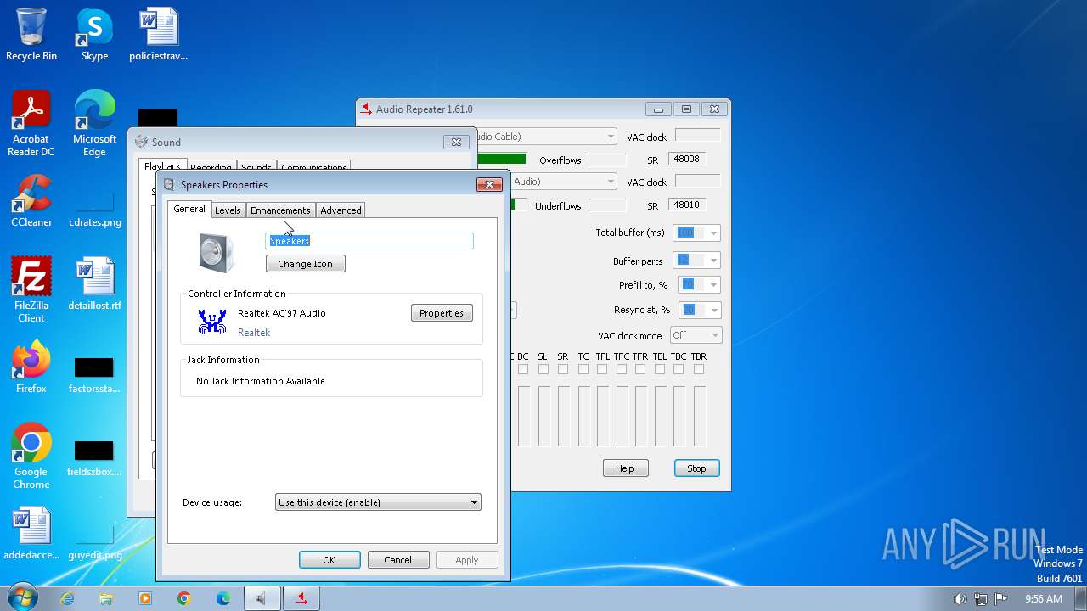
Task: Open the Windows Start menu
Action: (21, 597)
